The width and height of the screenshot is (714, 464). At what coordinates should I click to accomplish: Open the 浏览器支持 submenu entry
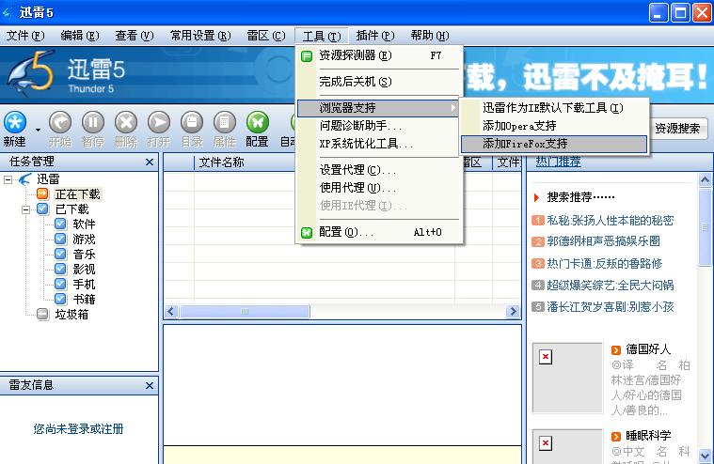[378, 108]
